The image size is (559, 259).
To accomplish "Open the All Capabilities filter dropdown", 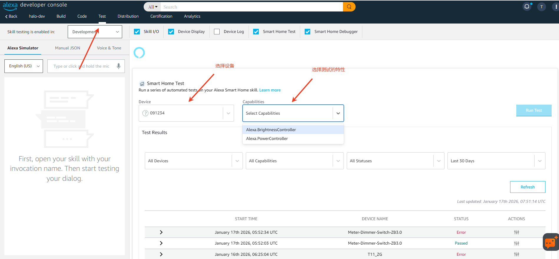I will (x=295, y=161).
